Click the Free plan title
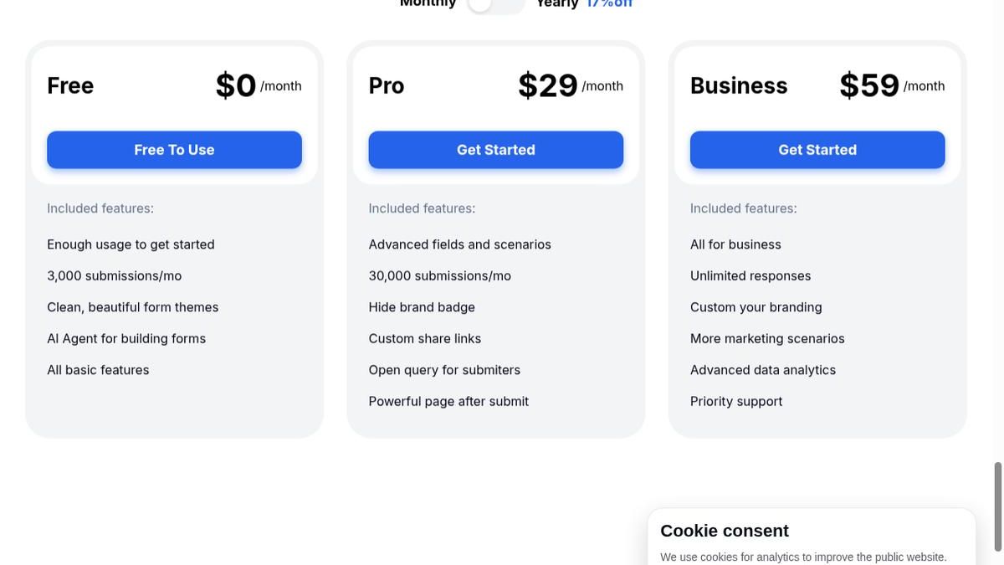1004x565 pixels. coord(70,84)
